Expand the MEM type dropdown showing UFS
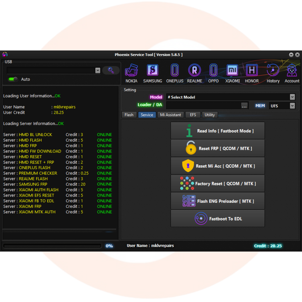 coord(292,106)
